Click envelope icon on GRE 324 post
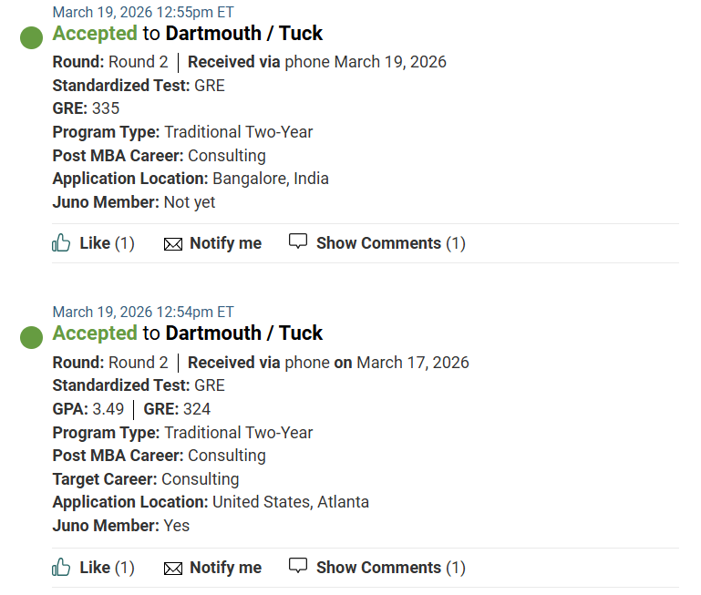The width and height of the screenshot is (701, 595). [172, 569]
